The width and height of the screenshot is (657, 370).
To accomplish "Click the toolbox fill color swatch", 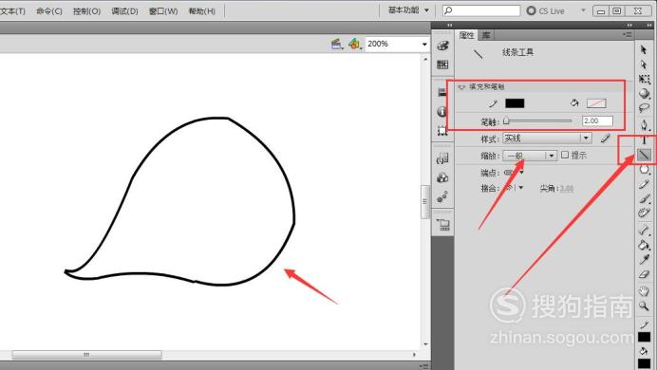I will pyautogui.click(x=644, y=363).
